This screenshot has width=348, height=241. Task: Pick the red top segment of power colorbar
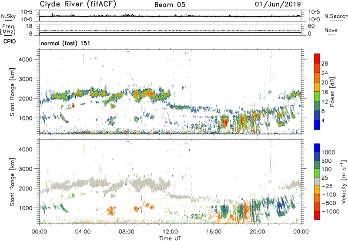[x=317, y=59]
